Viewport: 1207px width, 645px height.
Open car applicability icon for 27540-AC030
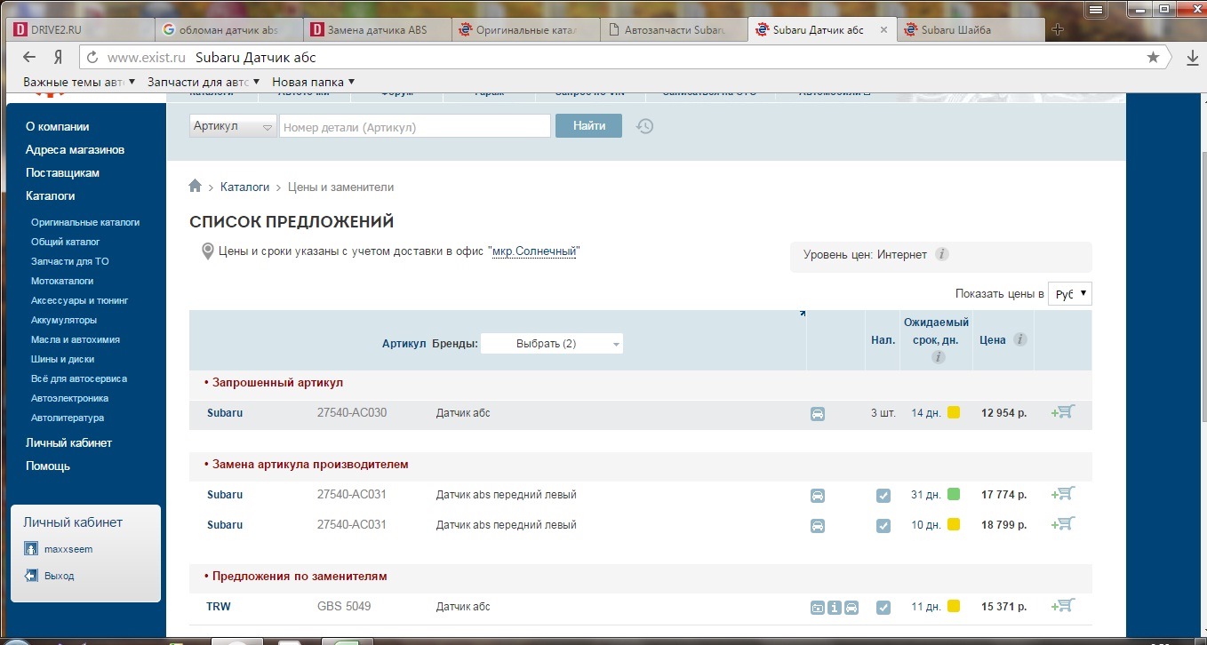(818, 413)
